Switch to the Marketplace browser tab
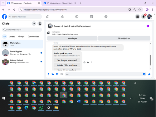 pos(60,3)
